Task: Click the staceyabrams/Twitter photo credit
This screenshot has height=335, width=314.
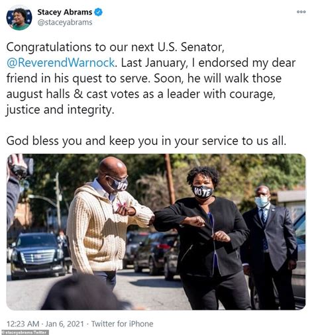Action: tap(25, 332)
